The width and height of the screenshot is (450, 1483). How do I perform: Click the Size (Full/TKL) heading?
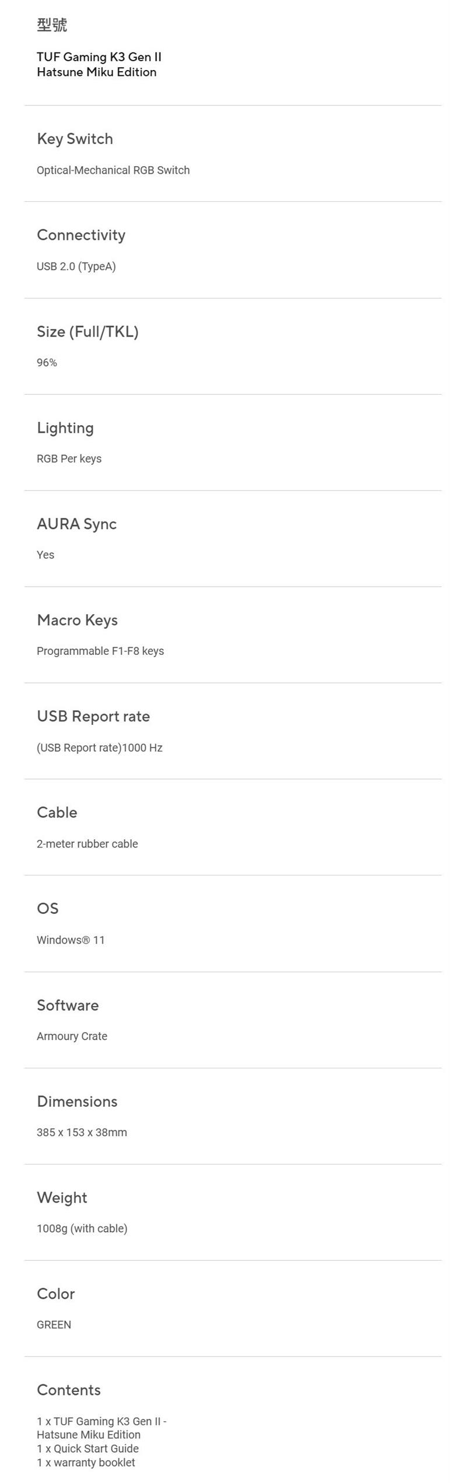click(x=87, y=332)
